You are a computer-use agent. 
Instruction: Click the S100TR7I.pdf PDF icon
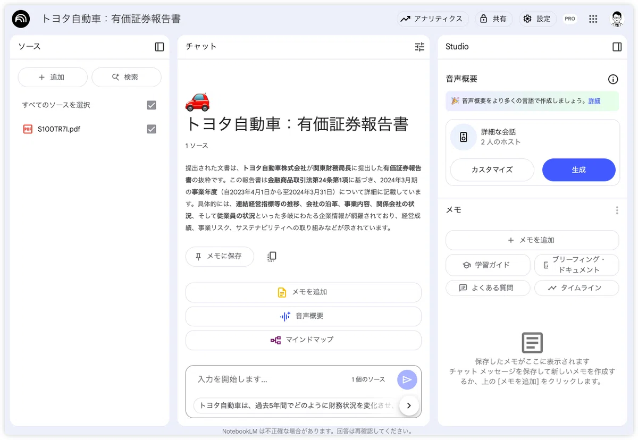click(x=28, y=129)
